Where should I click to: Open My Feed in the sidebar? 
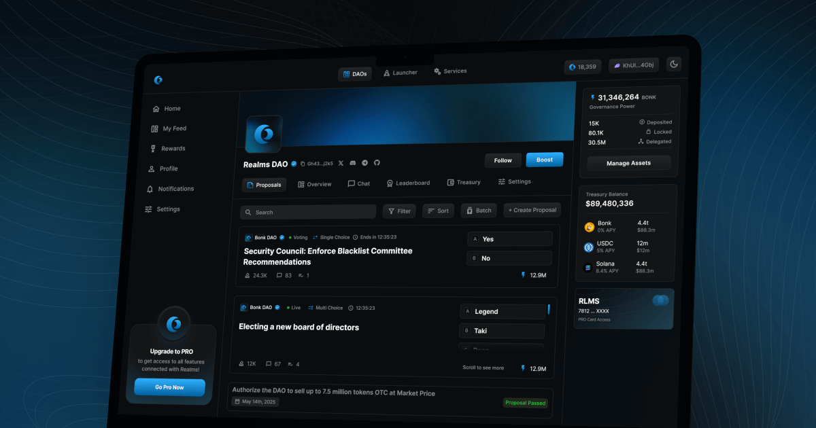(169, 128)
